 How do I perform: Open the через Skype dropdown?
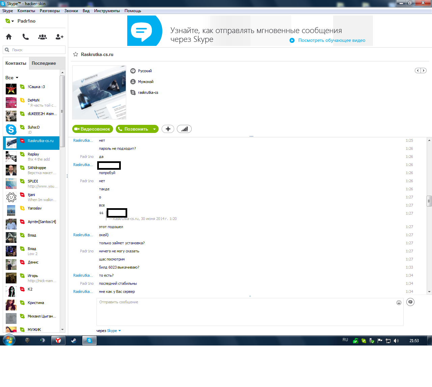pyautogui.click(x=114, y=331)
